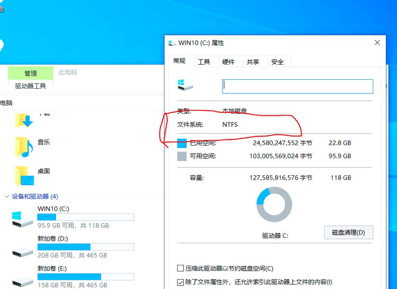Viewport: 397px width, 289px height.
Task: Click the 118 GB capacity value in dialog
Action: point(341,177)
